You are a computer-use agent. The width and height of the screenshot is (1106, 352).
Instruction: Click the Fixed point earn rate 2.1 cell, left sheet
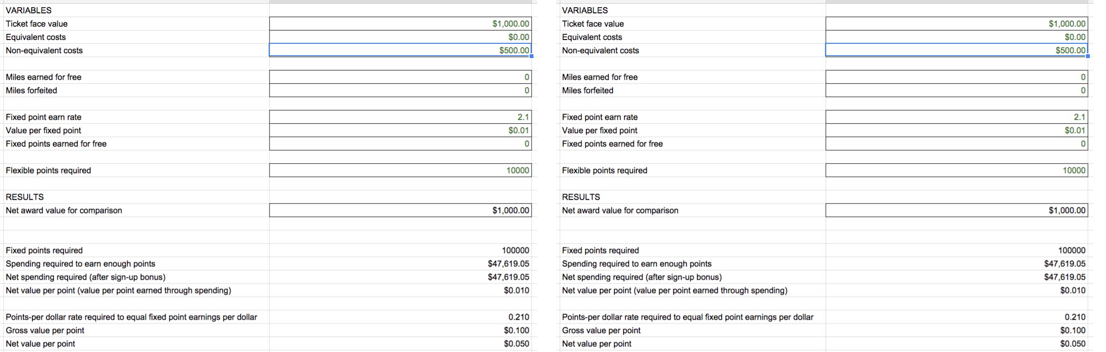400,117
